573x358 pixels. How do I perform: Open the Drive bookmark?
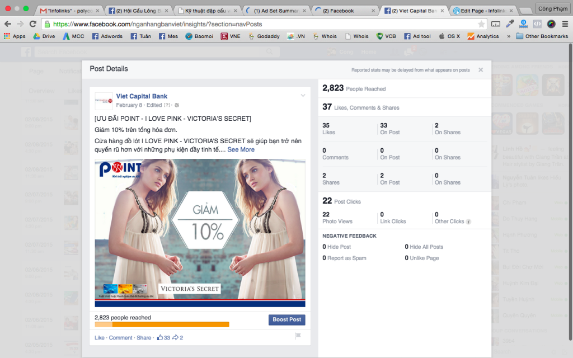44,36
